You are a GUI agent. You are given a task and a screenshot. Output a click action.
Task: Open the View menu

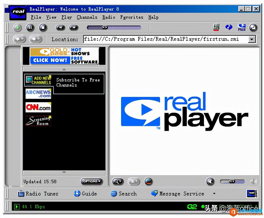pyautogui.click(x=51, y=17)
